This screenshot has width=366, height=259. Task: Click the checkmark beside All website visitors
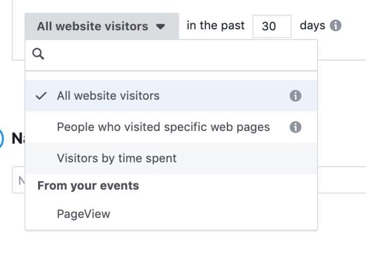coord(41,96)
